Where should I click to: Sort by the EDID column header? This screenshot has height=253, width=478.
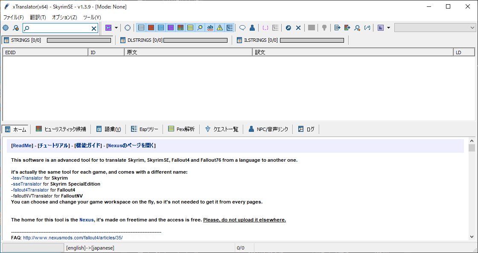tap(45, 52)
